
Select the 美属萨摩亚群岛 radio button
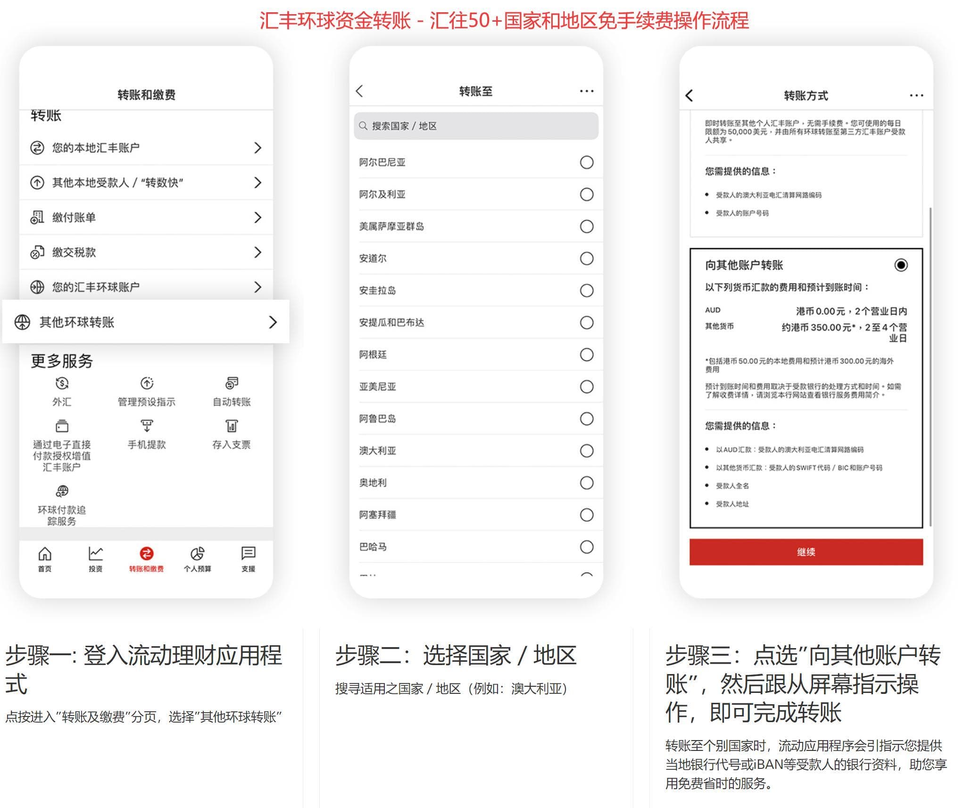coord(587,226)
